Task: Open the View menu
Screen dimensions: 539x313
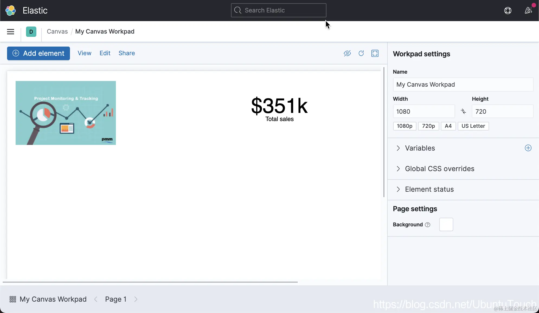Action: [84, 53]
